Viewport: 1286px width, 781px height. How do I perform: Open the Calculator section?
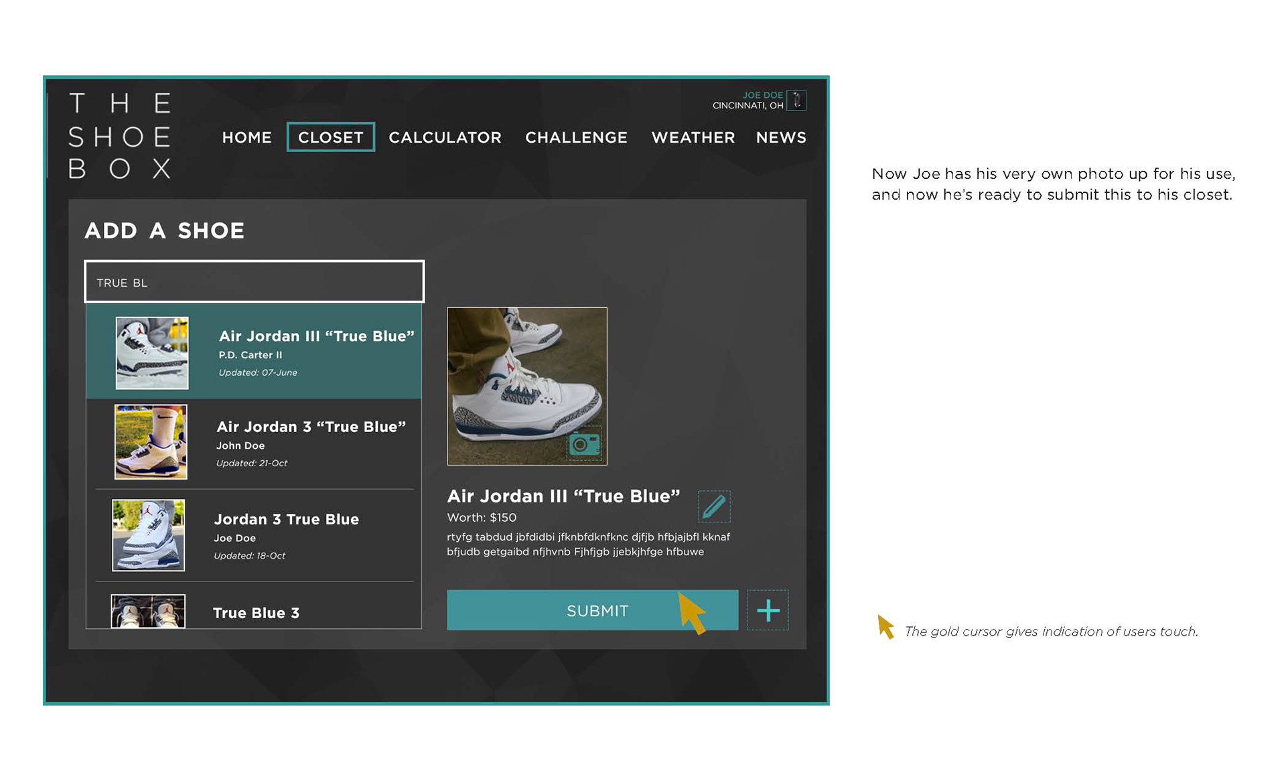[445, 137]
